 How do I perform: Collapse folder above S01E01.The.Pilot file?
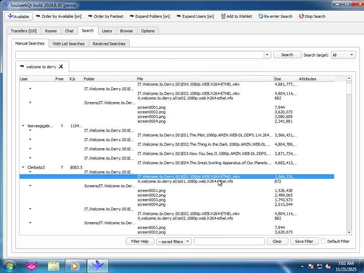[30, 130]
